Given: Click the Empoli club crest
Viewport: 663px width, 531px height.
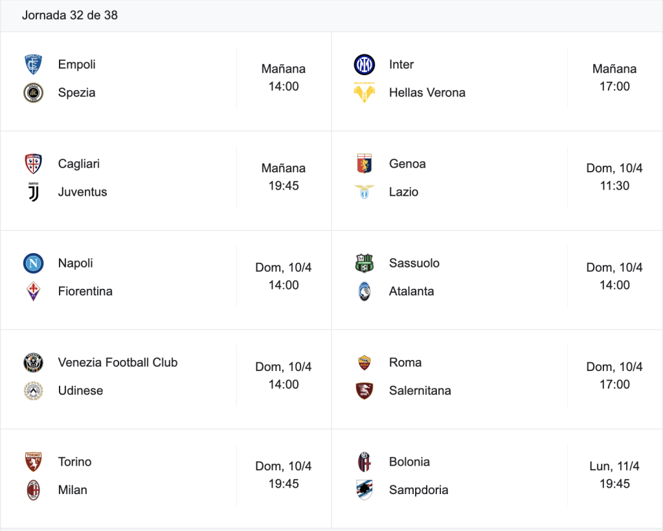Looking at the screenshot, I should point(34,65).
